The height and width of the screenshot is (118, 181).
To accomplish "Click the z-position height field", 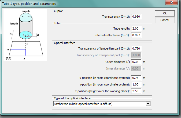I will point(136,91).
